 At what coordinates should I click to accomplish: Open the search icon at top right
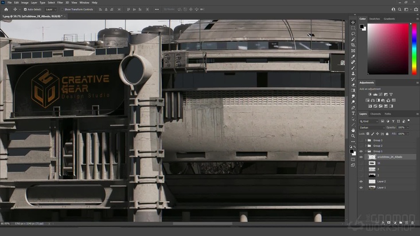tap(400, 9)
